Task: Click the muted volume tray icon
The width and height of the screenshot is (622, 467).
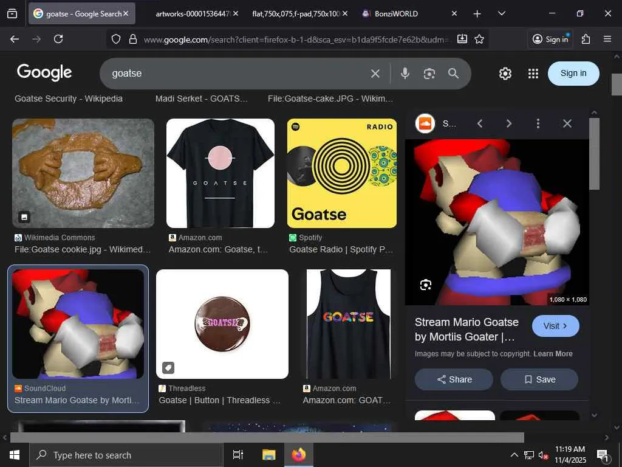Action: click(543, 455)
